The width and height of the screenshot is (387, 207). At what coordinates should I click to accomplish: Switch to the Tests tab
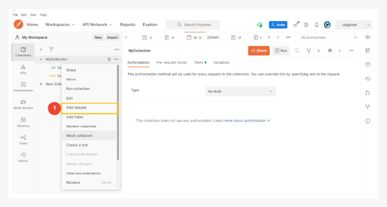point(200,62)
